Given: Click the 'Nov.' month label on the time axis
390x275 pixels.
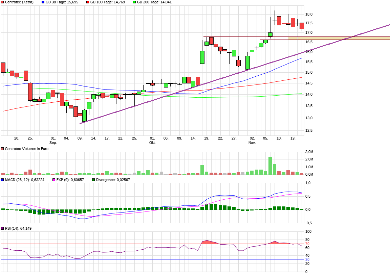Looking at the screenshot, I should click(252, 143).
